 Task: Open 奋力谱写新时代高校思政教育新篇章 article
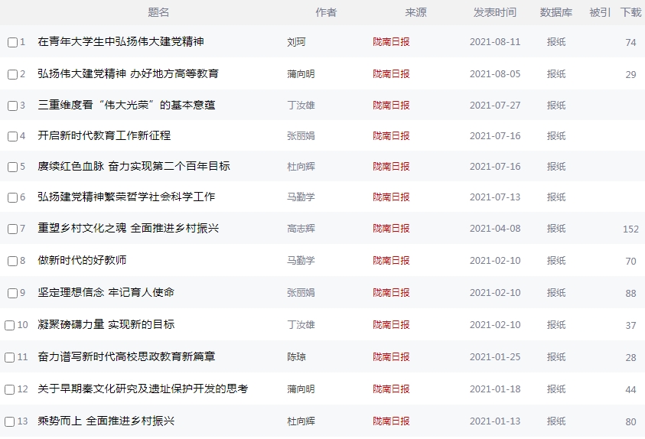pos(126,357)
